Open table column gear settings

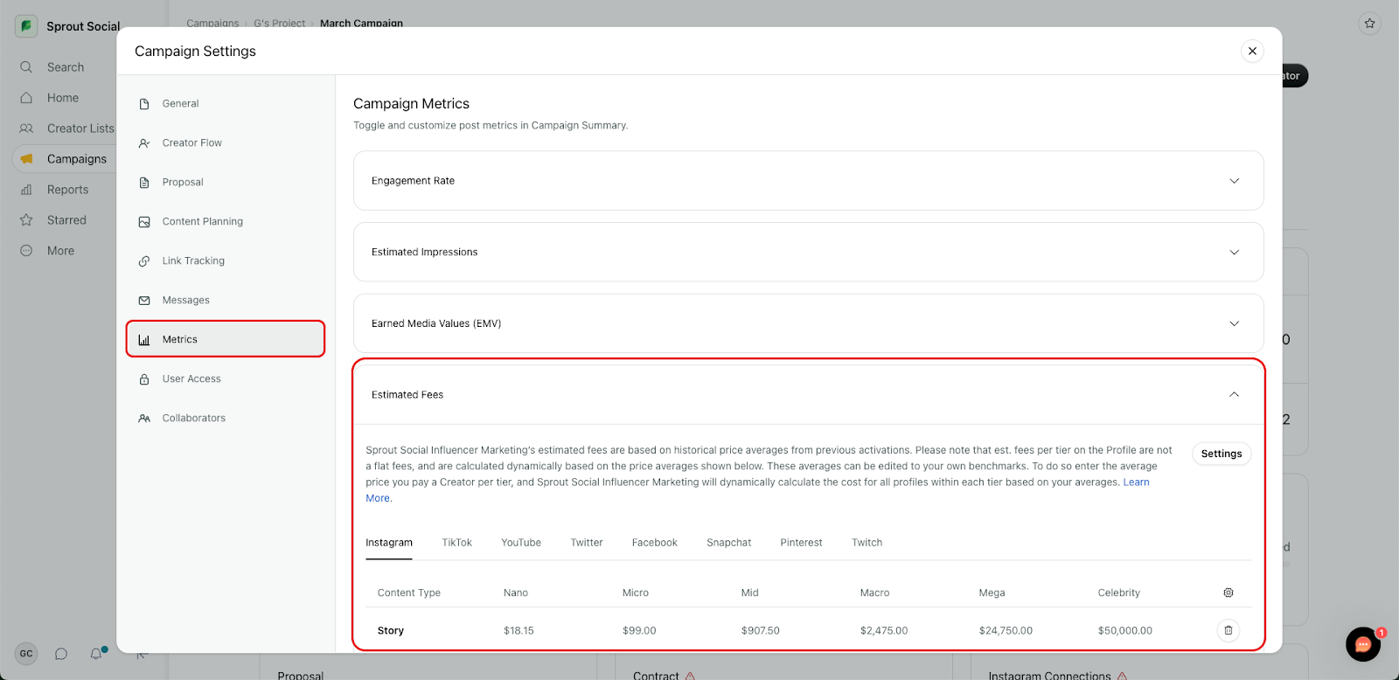click(1228, 593)
